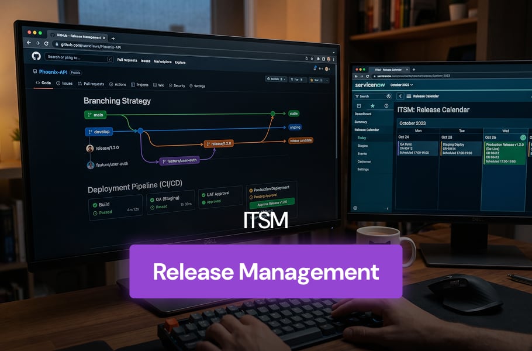This screenshot has height=351, width=532.
Task: Open Summary in ServiceNow sidebar
Action: click(x=361, y=122)
